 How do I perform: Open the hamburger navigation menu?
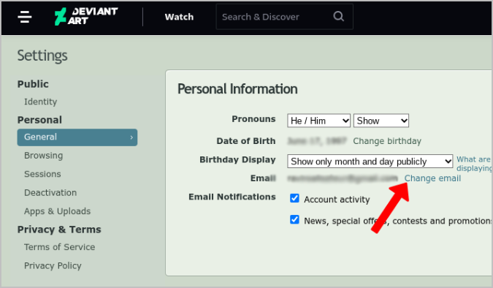pos(25,17)
